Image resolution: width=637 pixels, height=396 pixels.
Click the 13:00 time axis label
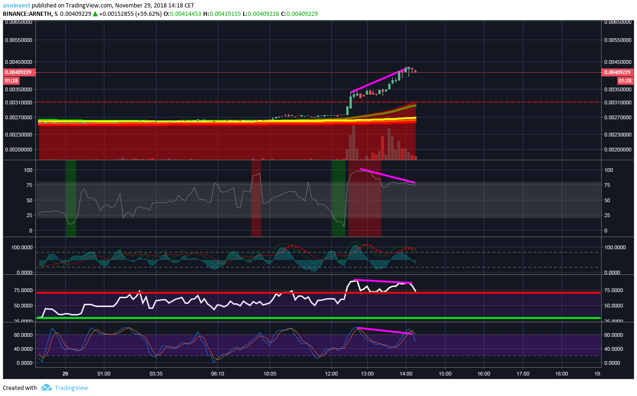point(367,374)
